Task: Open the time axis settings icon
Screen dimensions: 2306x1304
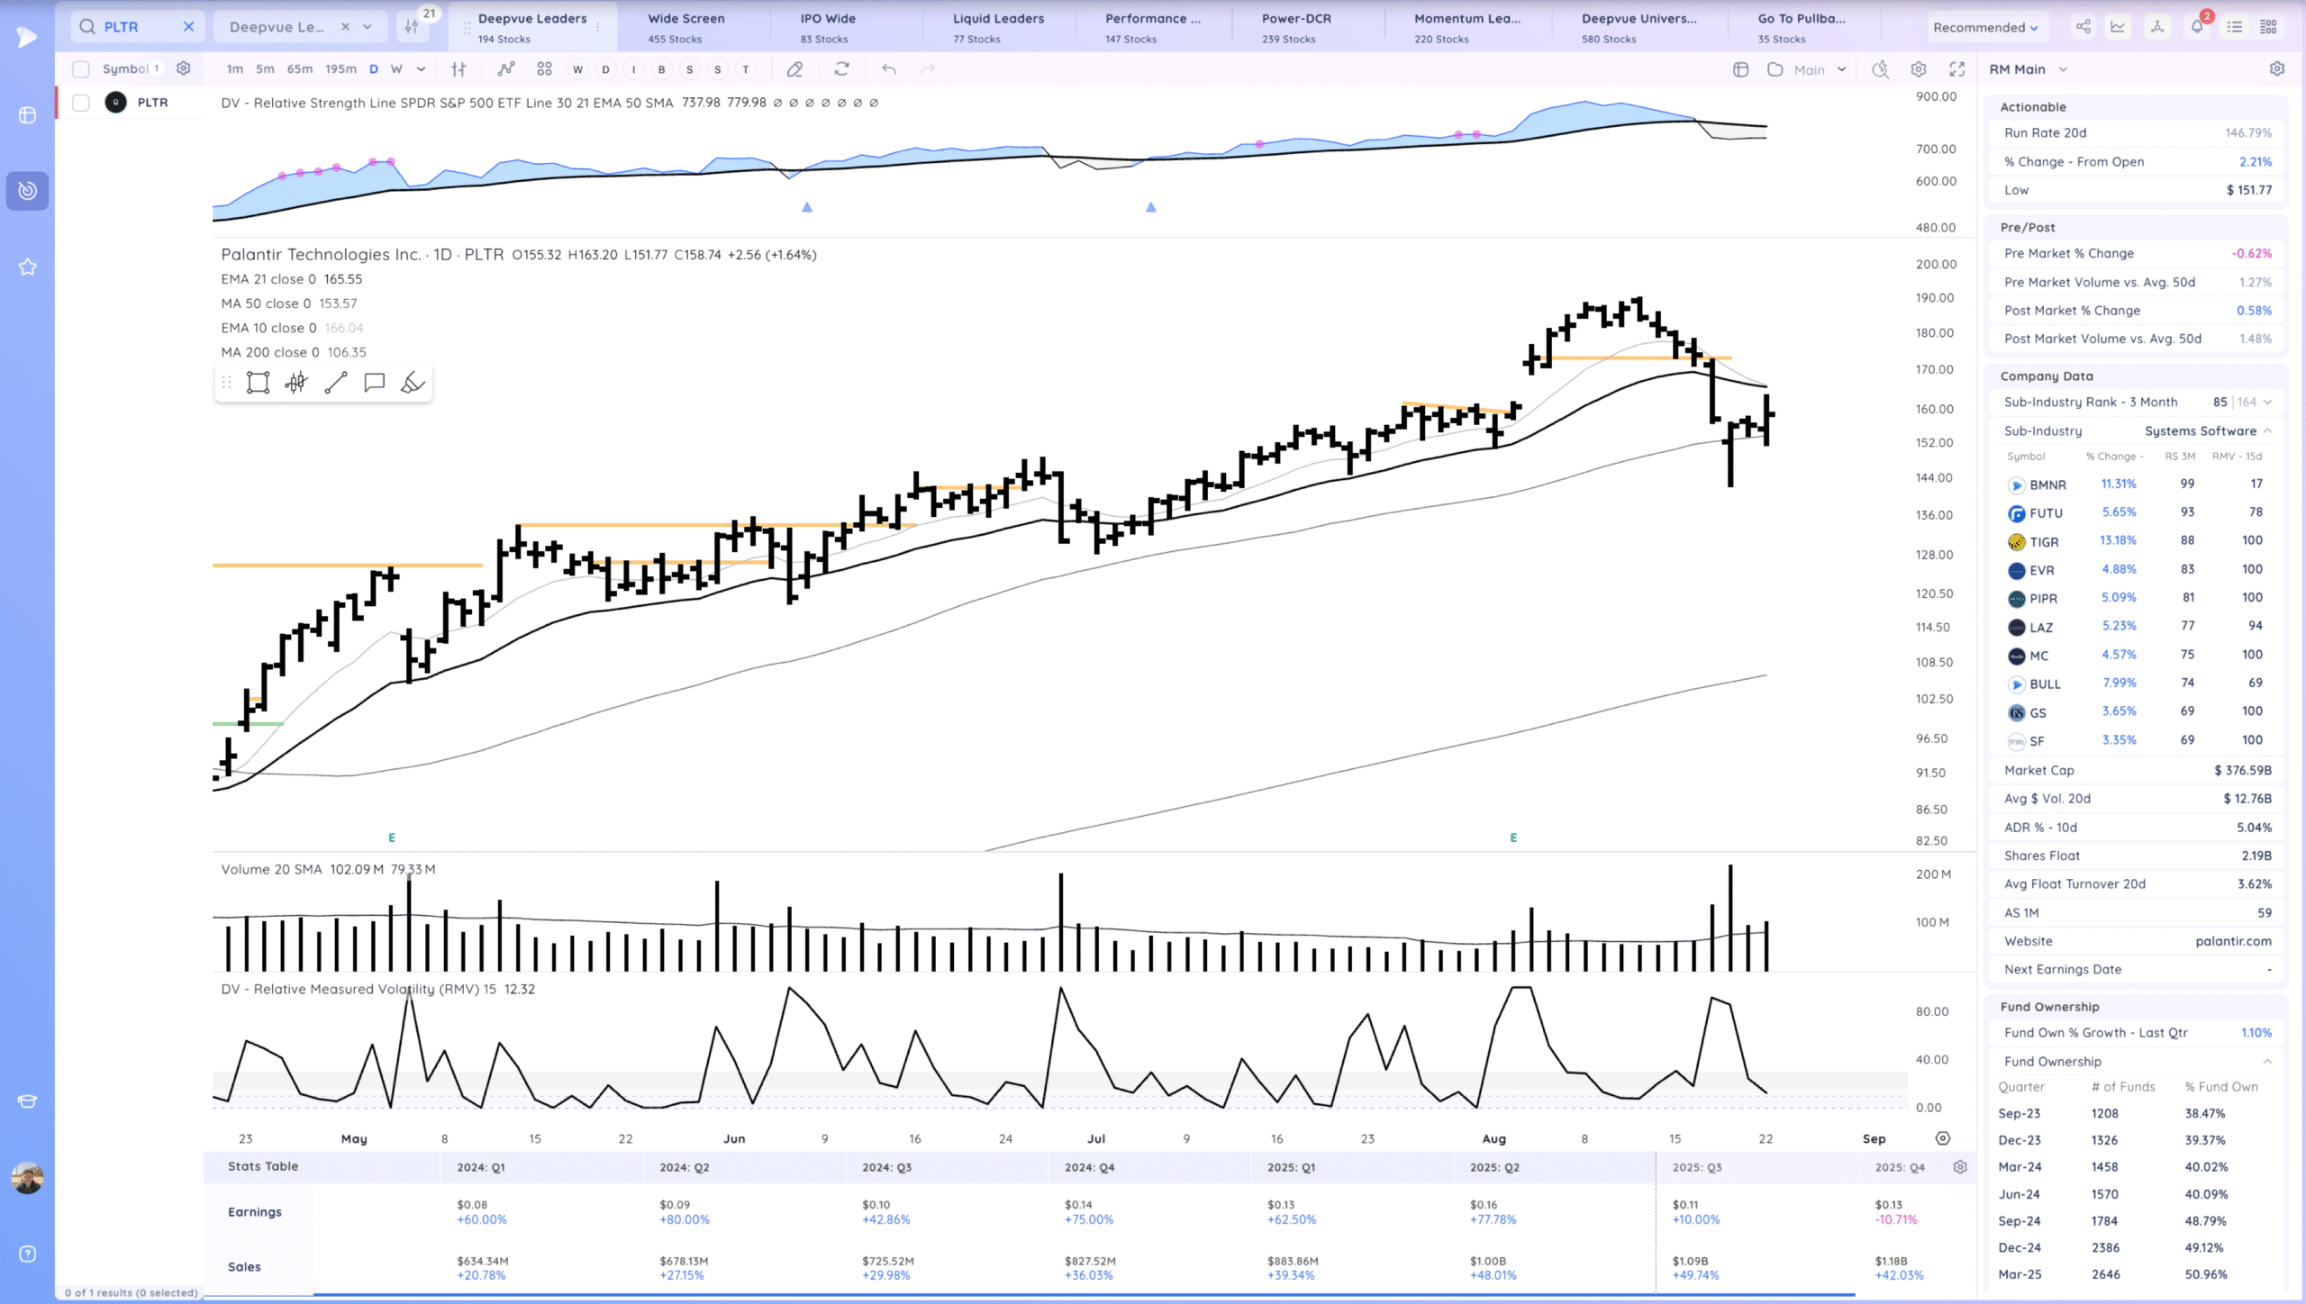Action: point(1943,1138)
